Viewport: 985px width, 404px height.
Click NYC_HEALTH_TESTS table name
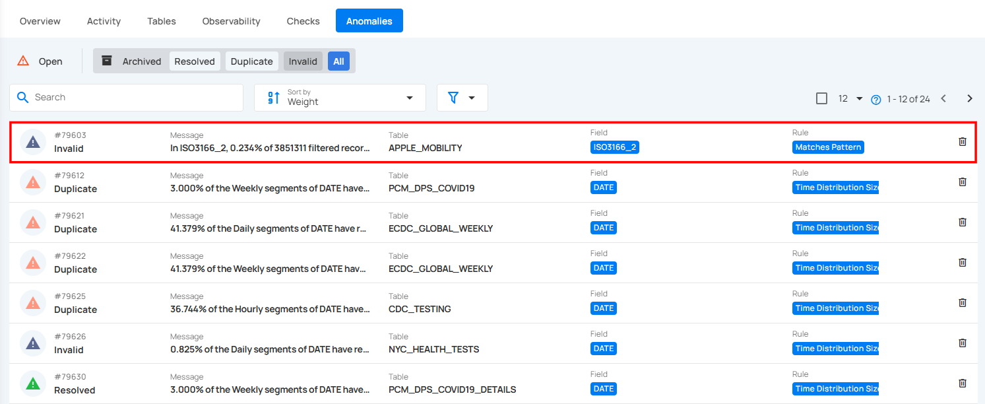434,349
